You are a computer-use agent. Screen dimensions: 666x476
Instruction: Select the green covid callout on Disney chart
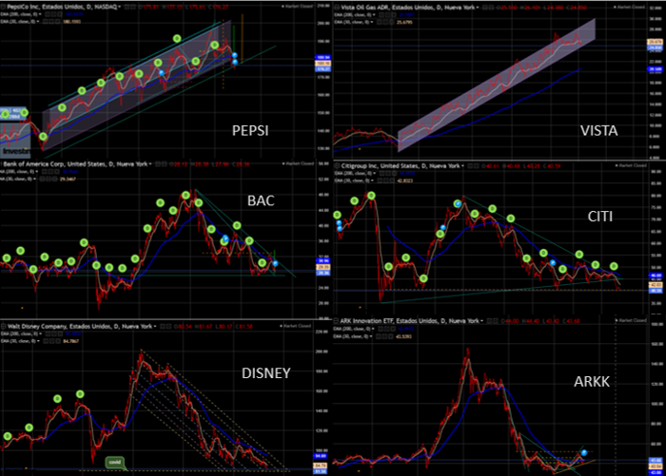point(115,463)
